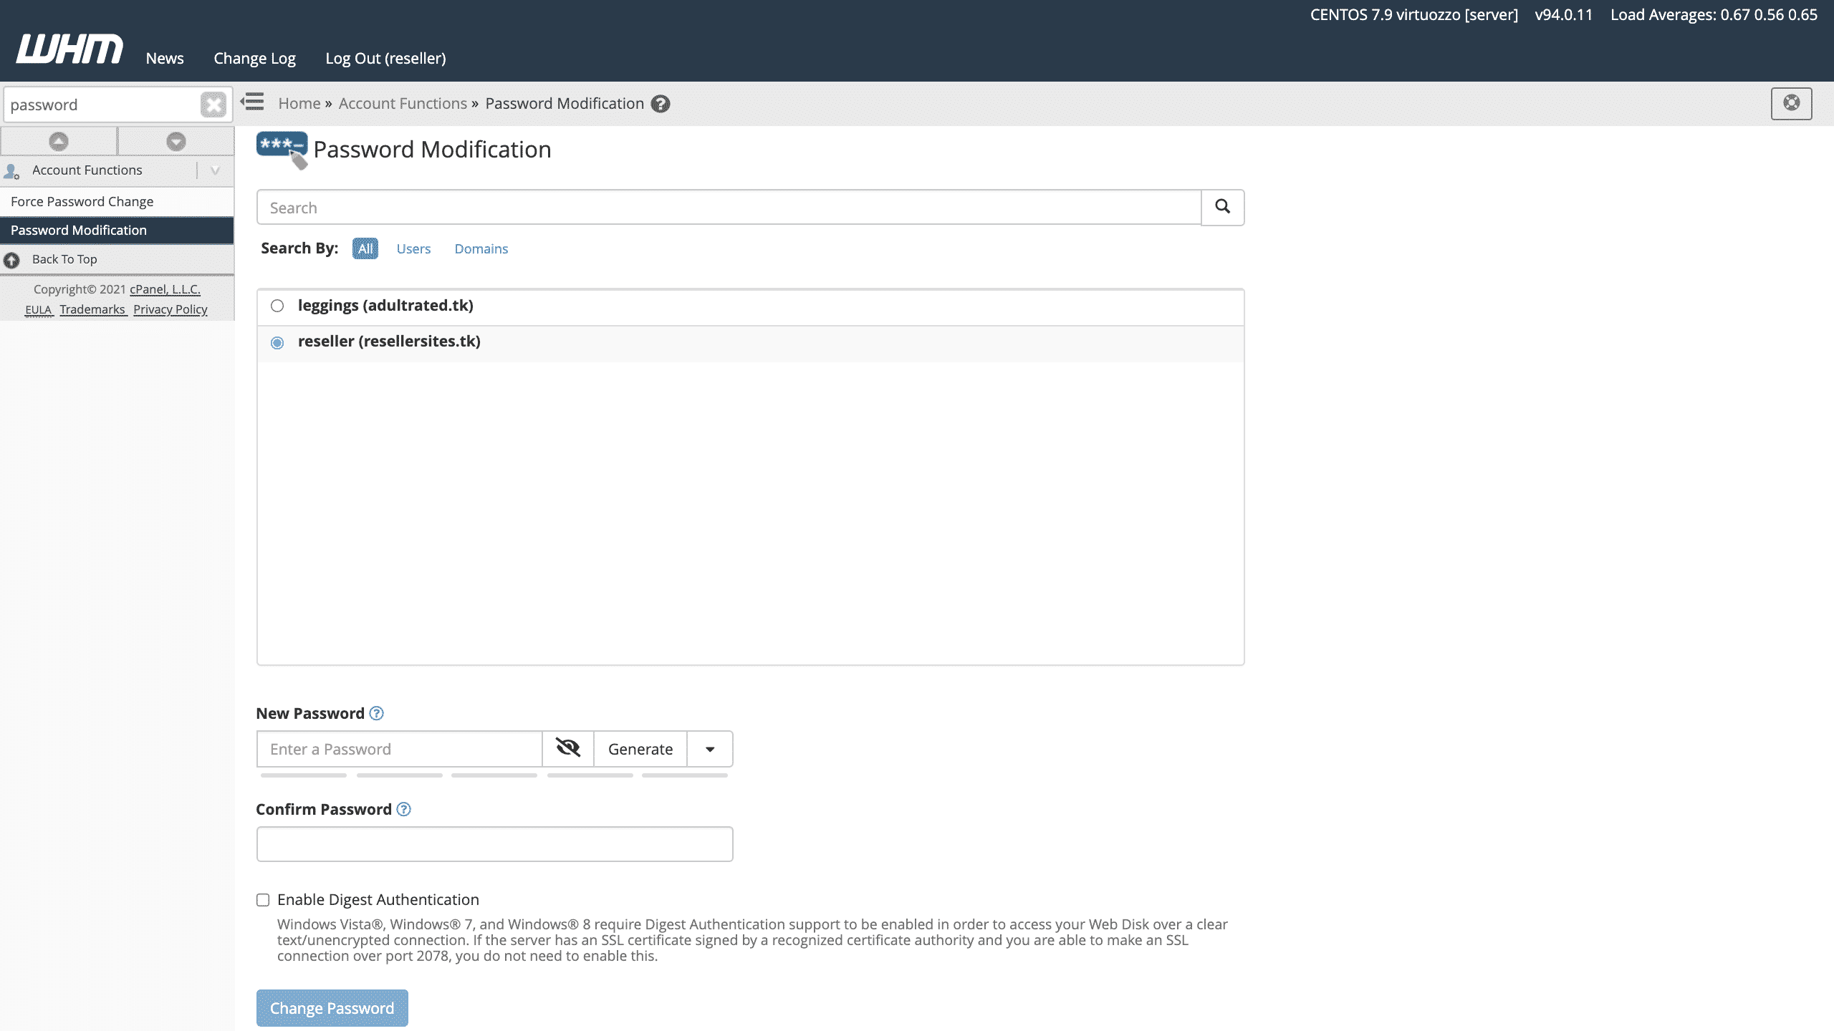Select Password Modification sidebar item

click(x=117, y=231)
